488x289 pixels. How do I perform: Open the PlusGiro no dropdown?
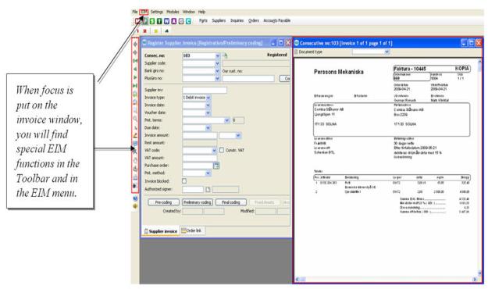tap(217, 78)
